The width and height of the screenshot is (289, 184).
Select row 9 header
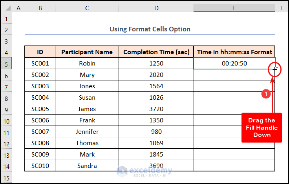coord(7,109)
